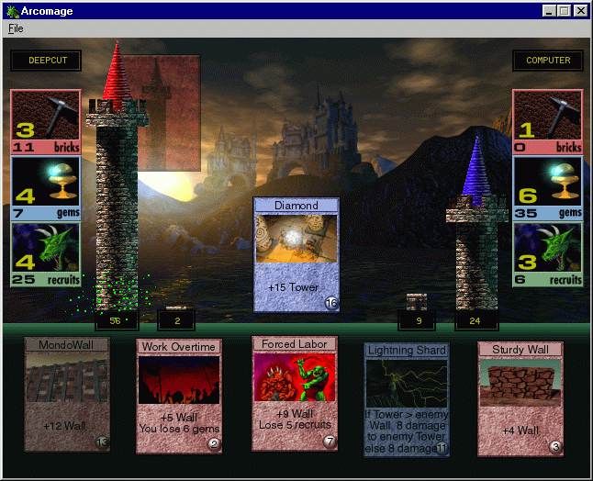The image size is (593, 481).
Task: Click the Arcomage title bar icon
Action: click(x=12, y=11)
